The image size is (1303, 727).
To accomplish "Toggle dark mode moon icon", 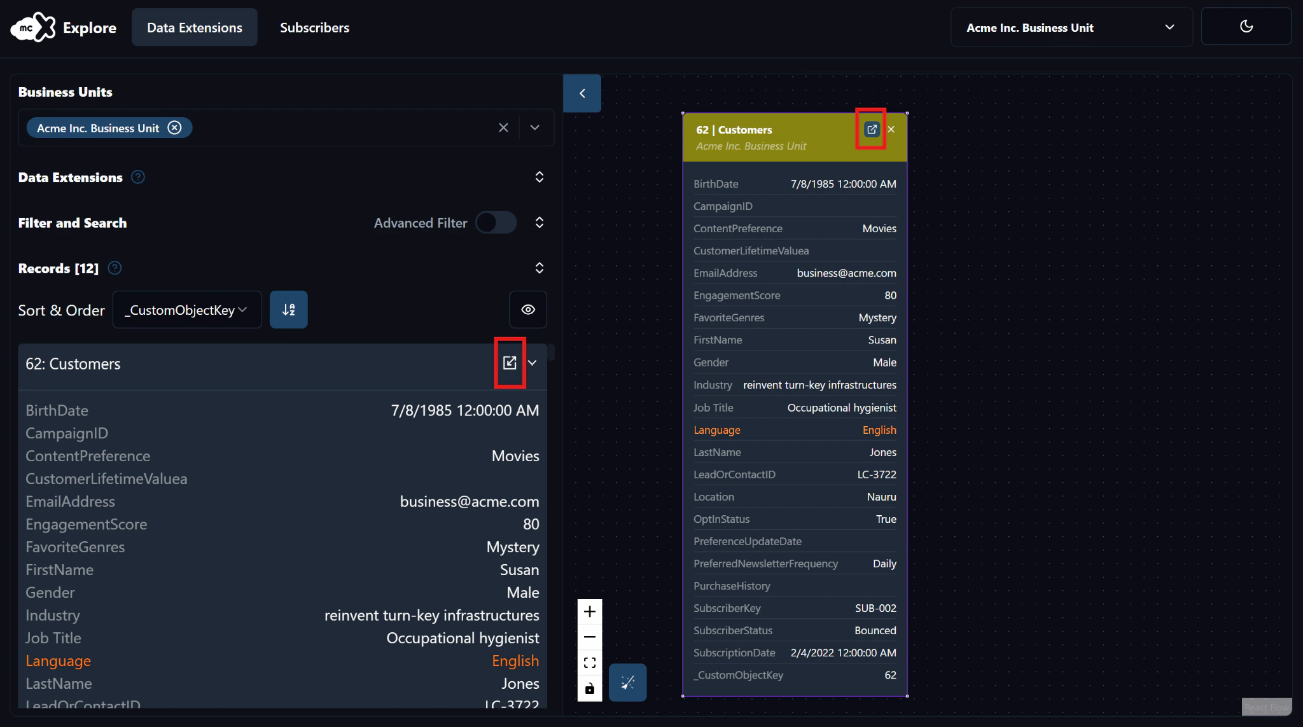I will [1246, 27].
